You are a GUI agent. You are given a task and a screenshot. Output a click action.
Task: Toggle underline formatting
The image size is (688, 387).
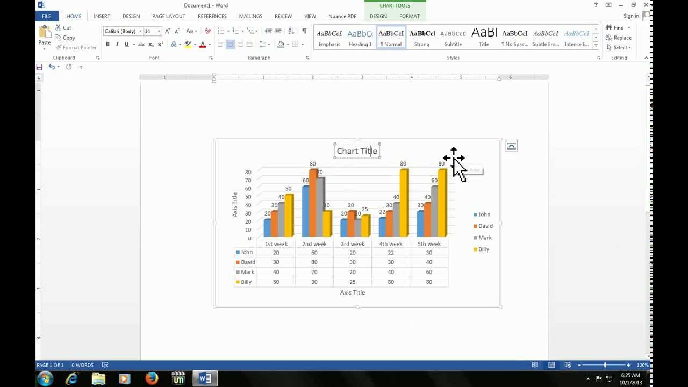[x=126, y=45]
